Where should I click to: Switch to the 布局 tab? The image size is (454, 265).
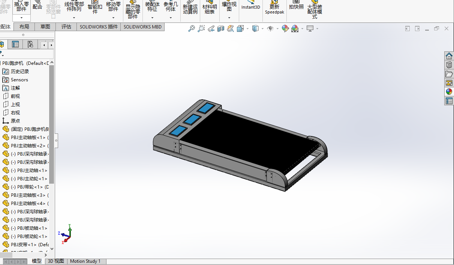(x=24, y=27)
